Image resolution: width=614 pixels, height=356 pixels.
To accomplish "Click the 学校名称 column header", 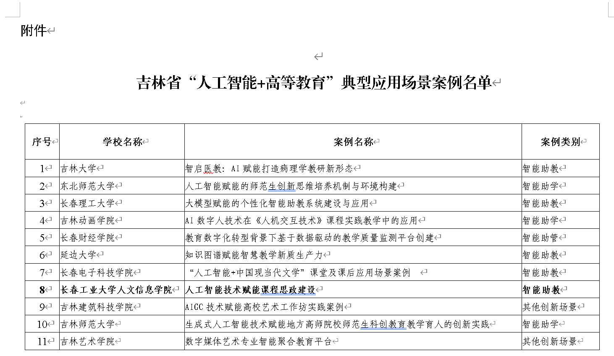I will click(x=122, y=142).
